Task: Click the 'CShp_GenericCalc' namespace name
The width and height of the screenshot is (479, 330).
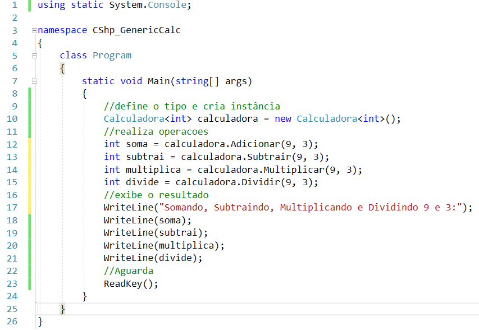Action: pos(136,30)
